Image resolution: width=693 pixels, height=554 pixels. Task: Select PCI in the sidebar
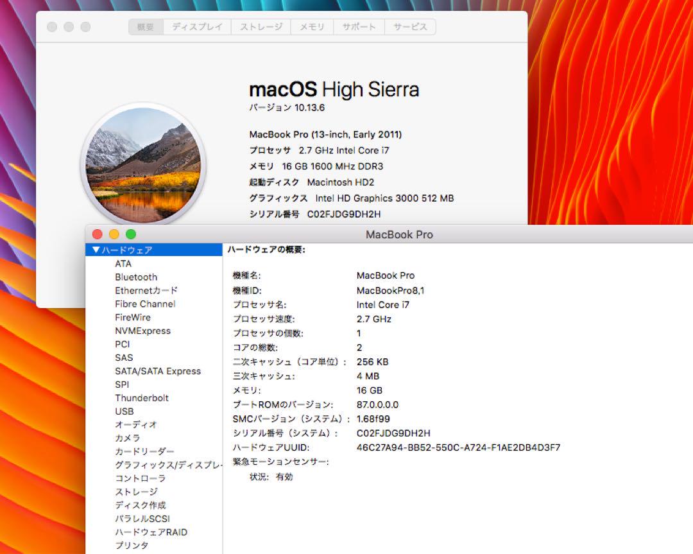[x=123, y=344]
